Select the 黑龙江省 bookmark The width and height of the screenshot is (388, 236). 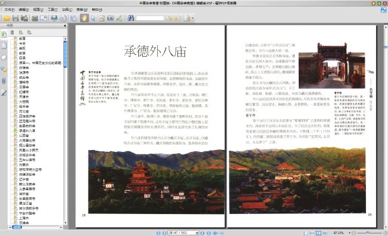coord(25,203)
